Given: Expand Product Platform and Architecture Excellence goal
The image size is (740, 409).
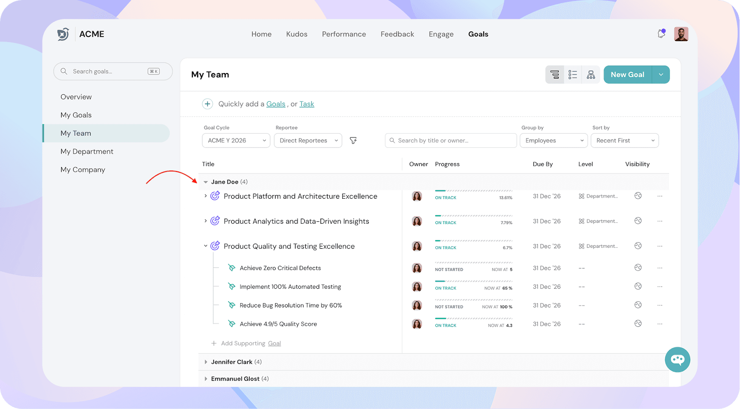Looking at the screenshot, I should (206, 196).
